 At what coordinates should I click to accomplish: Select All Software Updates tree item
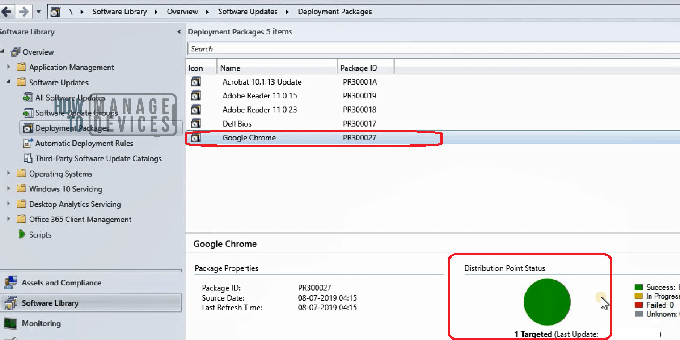click(x=70, y=98)
